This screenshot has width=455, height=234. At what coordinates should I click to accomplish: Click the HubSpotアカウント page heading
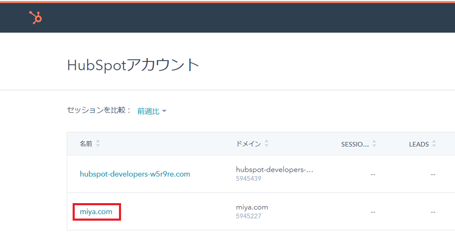pos(133,65)
